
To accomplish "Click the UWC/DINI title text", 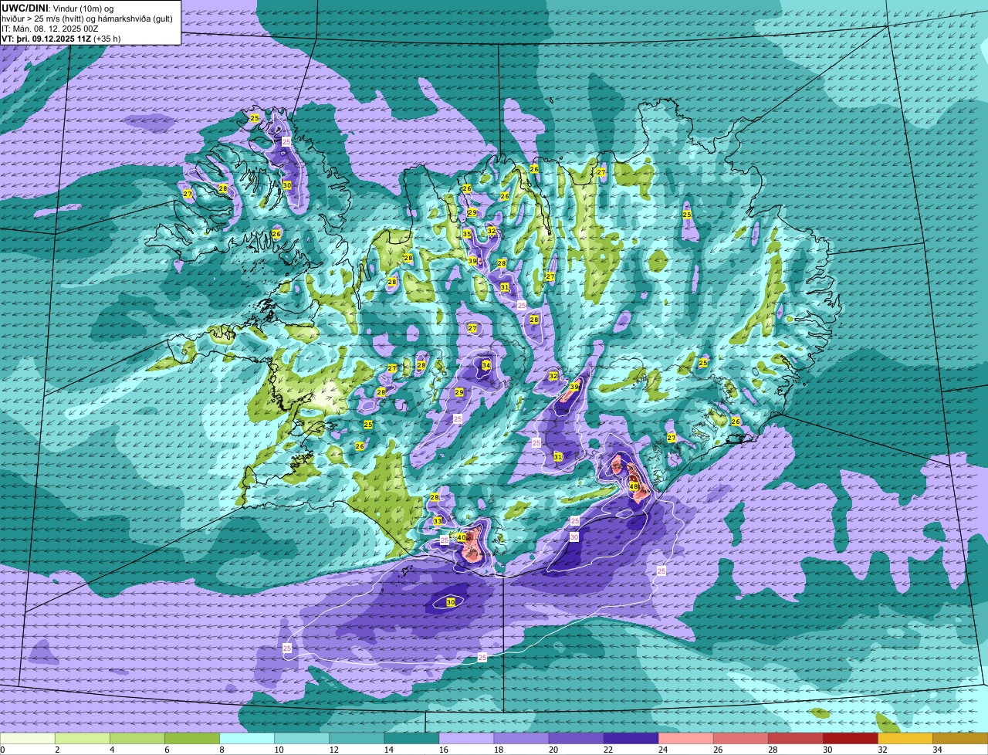I will pyautogui.click(x=25, y=7).
